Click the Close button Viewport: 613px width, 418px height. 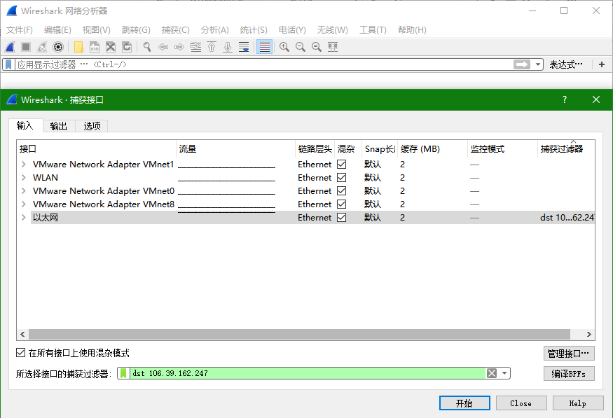[x=521, y=403]
